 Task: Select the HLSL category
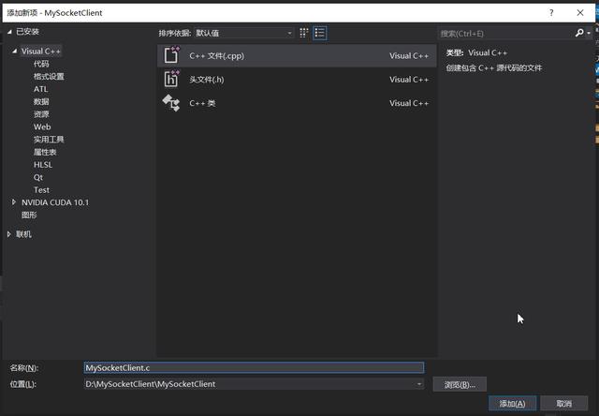click(43, 164)
